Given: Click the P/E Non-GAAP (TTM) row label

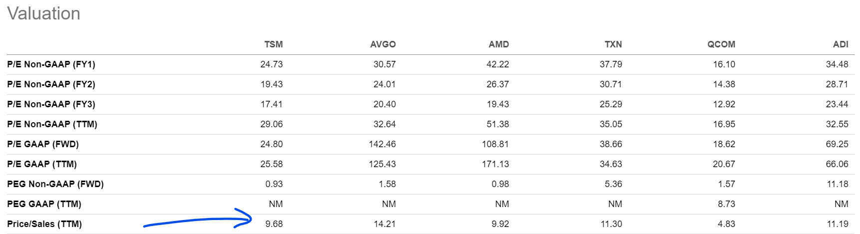Looking at the screenshot, I should coord(52,124).
